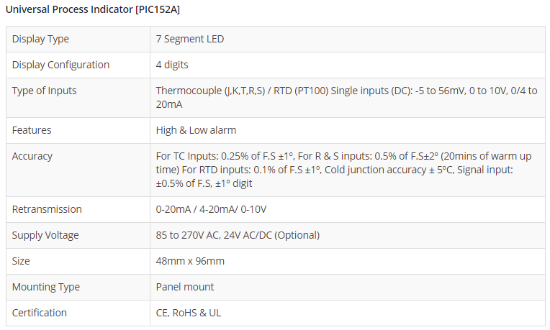Select the Display Configuration label
Image resolution: width=550 pixels, height=330 pixels.
click(x=60, y=65)
